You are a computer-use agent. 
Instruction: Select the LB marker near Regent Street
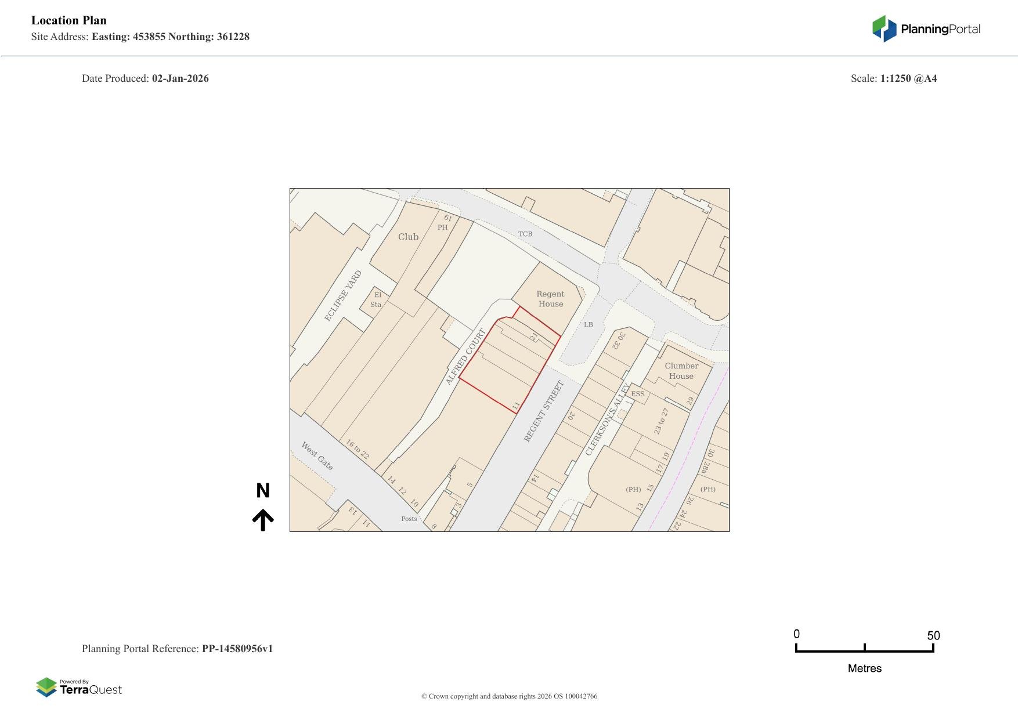coord(589,325)
